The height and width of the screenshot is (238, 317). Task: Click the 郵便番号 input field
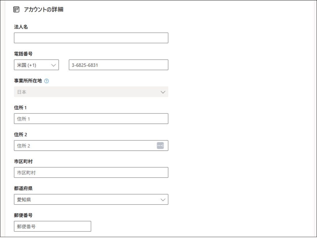coord(53,226)
